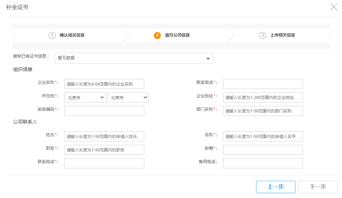Viewport: 342px width, 198px height.
Task: Click the 名称 applicant name field
Action: [x=263, y=136]
